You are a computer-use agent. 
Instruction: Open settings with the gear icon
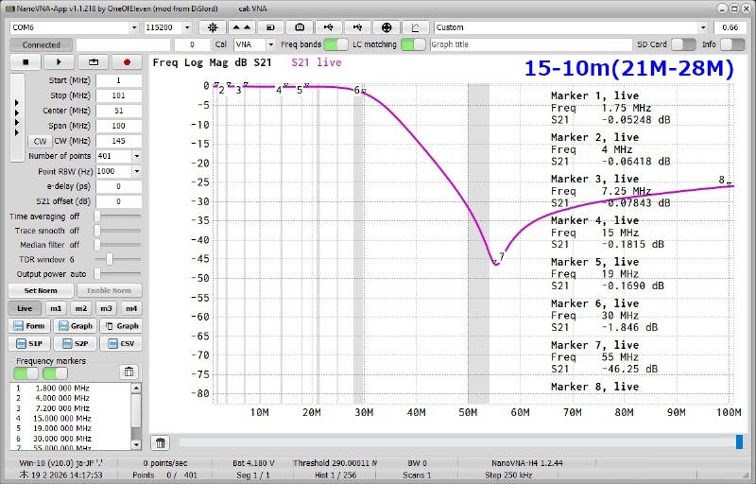pos(212,27)
